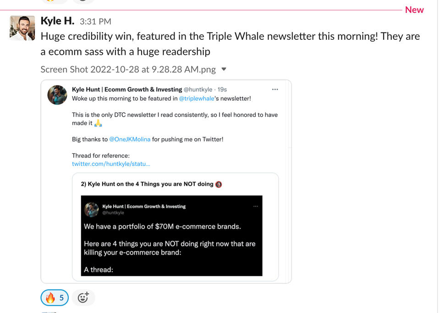Click the @huntkyle handle beside the tweet name
This screenshot has width=440, height=313.
coord(199,89)
